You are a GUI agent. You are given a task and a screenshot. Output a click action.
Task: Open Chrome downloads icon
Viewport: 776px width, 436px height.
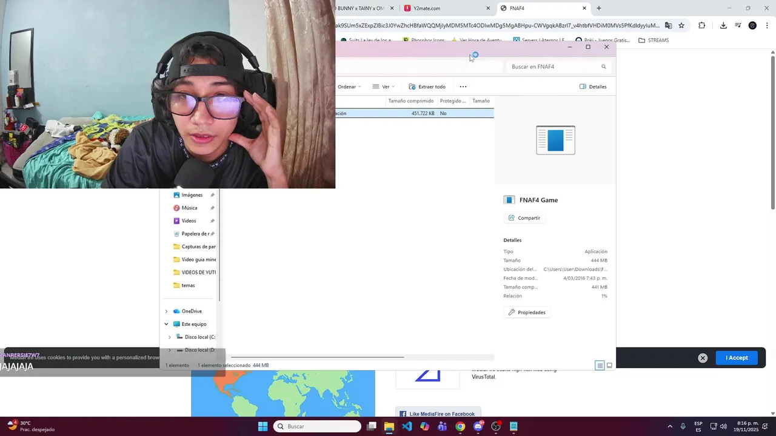(723, 25)
